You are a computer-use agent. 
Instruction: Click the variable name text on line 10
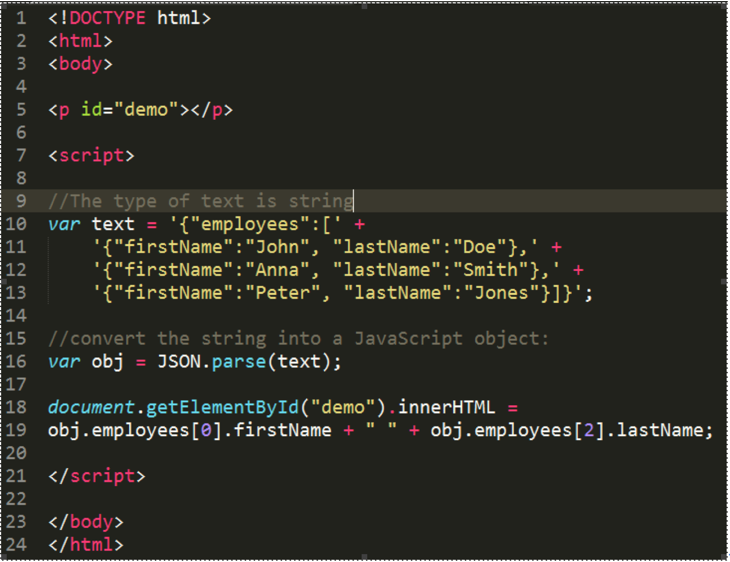(x=113, y=224)
